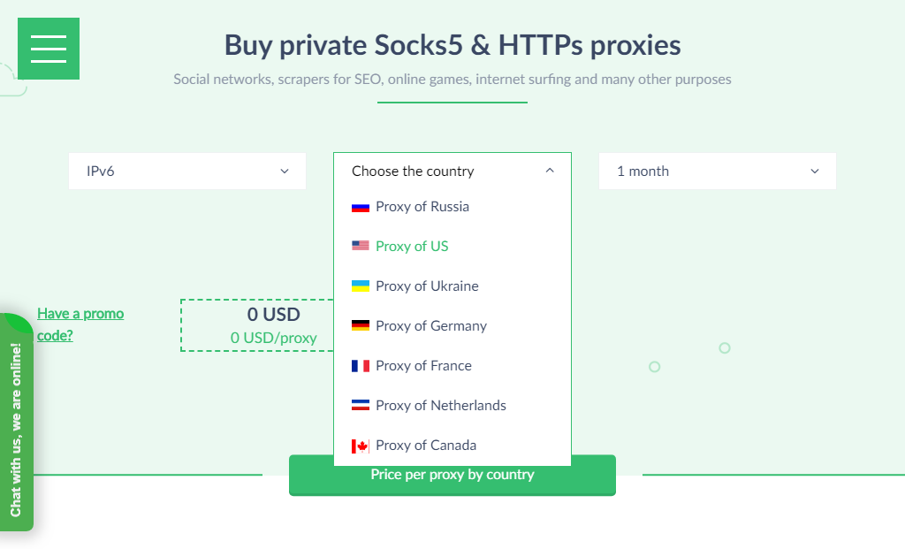Click the France flag icon

(x=361, y=365)
